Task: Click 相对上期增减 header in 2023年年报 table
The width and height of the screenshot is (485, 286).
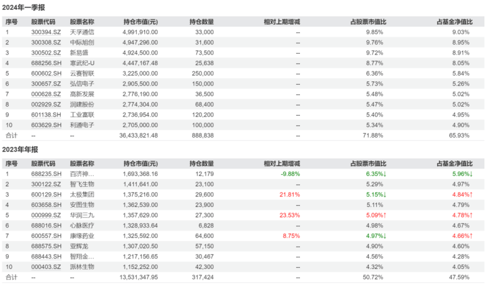Action: coord(282,163)
